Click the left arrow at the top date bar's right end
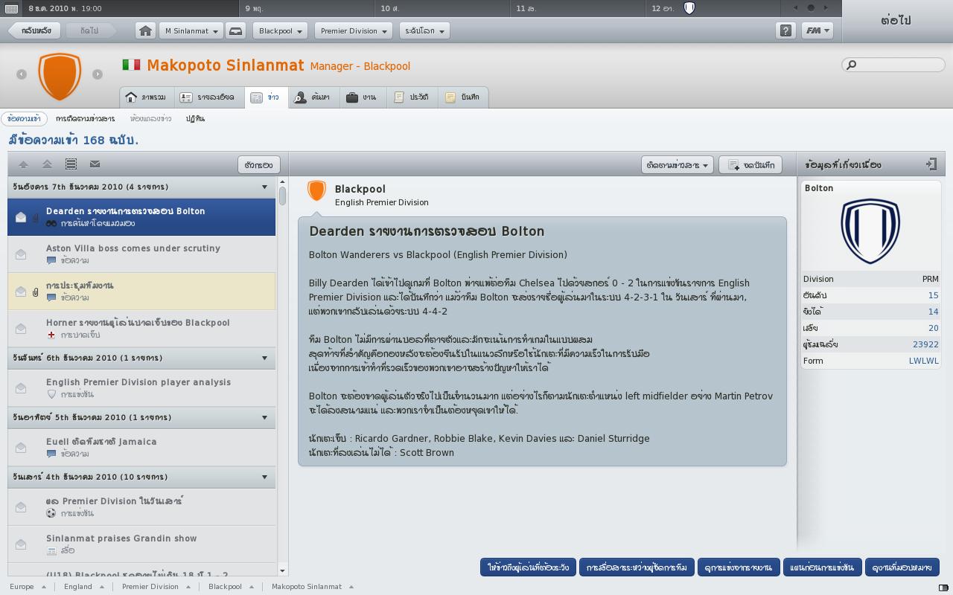The height and width of the screenshot is (595, 953). click(796, 8)
